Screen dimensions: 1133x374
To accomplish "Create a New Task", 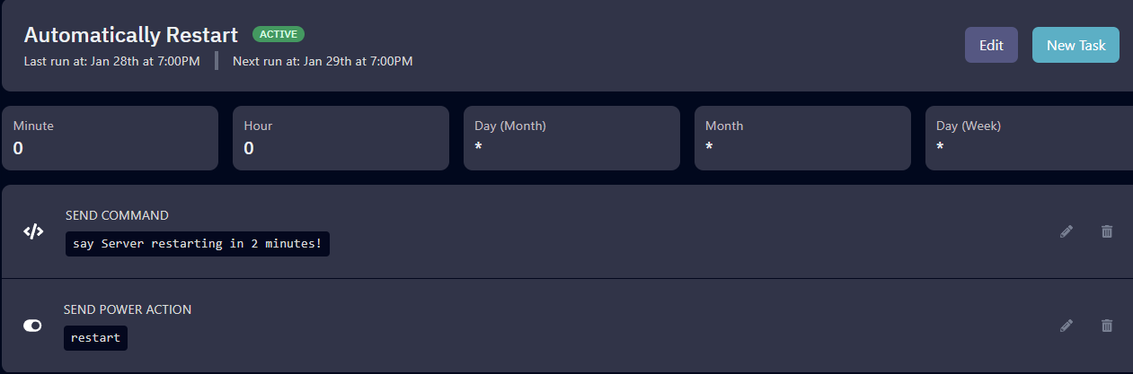I will pyautogui.click(x=1075, y=45).
